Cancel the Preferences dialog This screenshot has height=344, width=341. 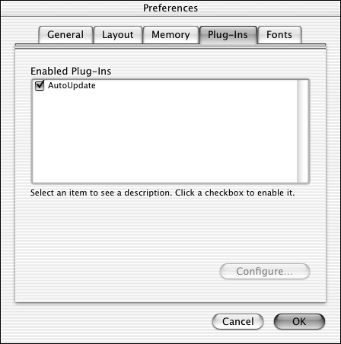point(237,321)
